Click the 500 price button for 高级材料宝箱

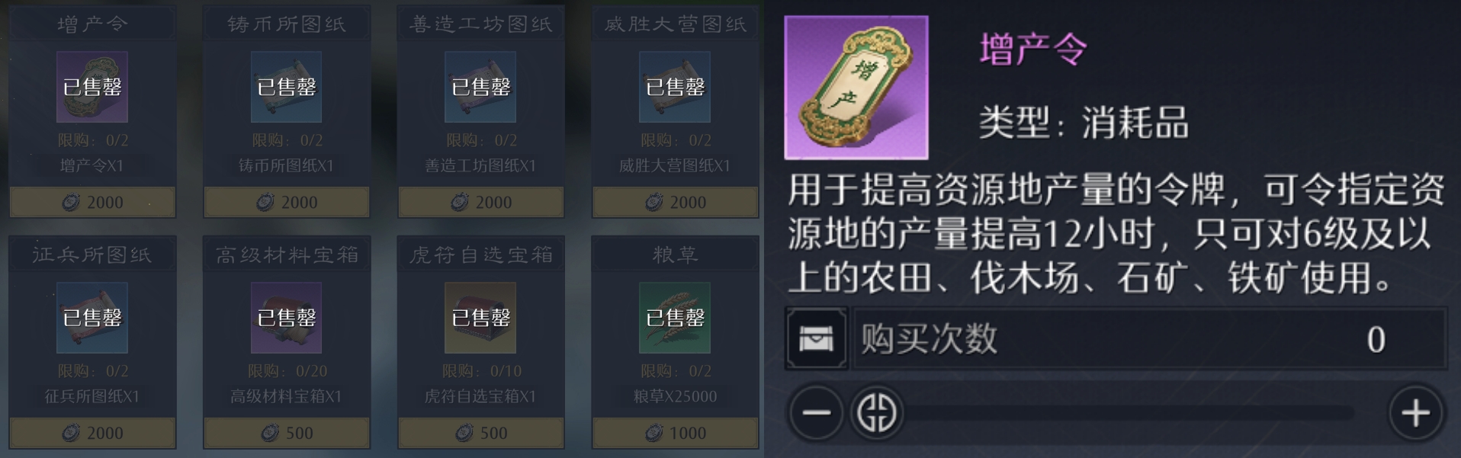coord(286,433)
